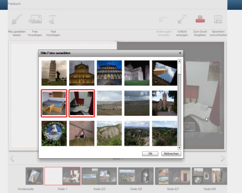Open the Seite 6/7 spread thumbnail
This screenshot has height=193, width=242.
(173, 176)
